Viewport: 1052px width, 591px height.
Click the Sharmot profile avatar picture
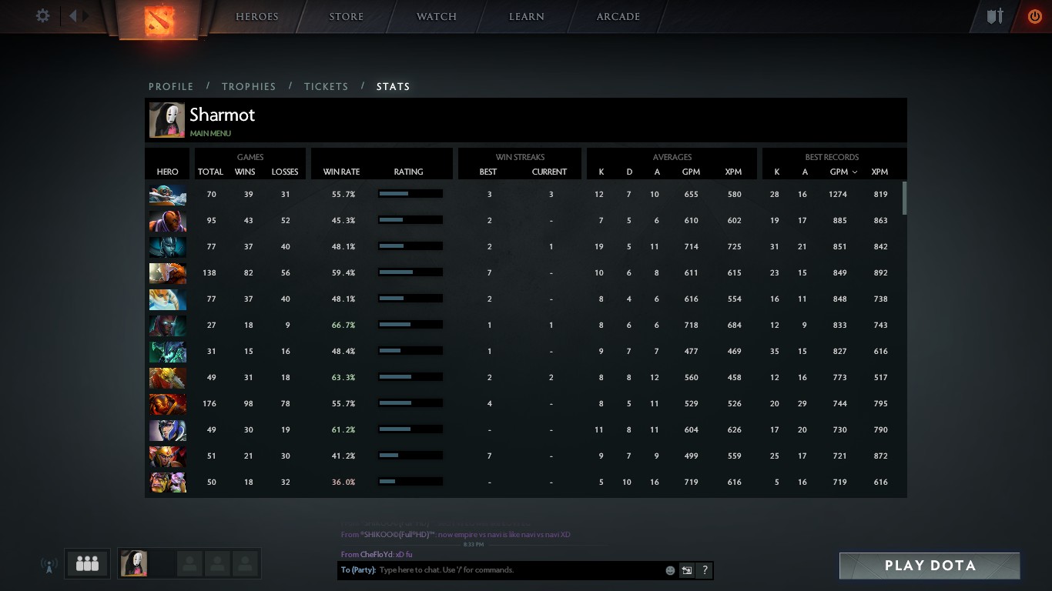click(x=167, y=120)
